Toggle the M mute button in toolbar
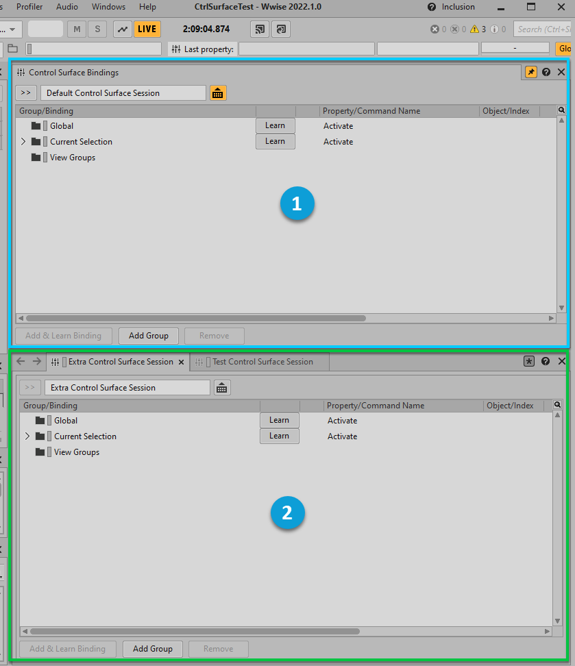This screenshot has height=666, width=575. pos(77,29)
